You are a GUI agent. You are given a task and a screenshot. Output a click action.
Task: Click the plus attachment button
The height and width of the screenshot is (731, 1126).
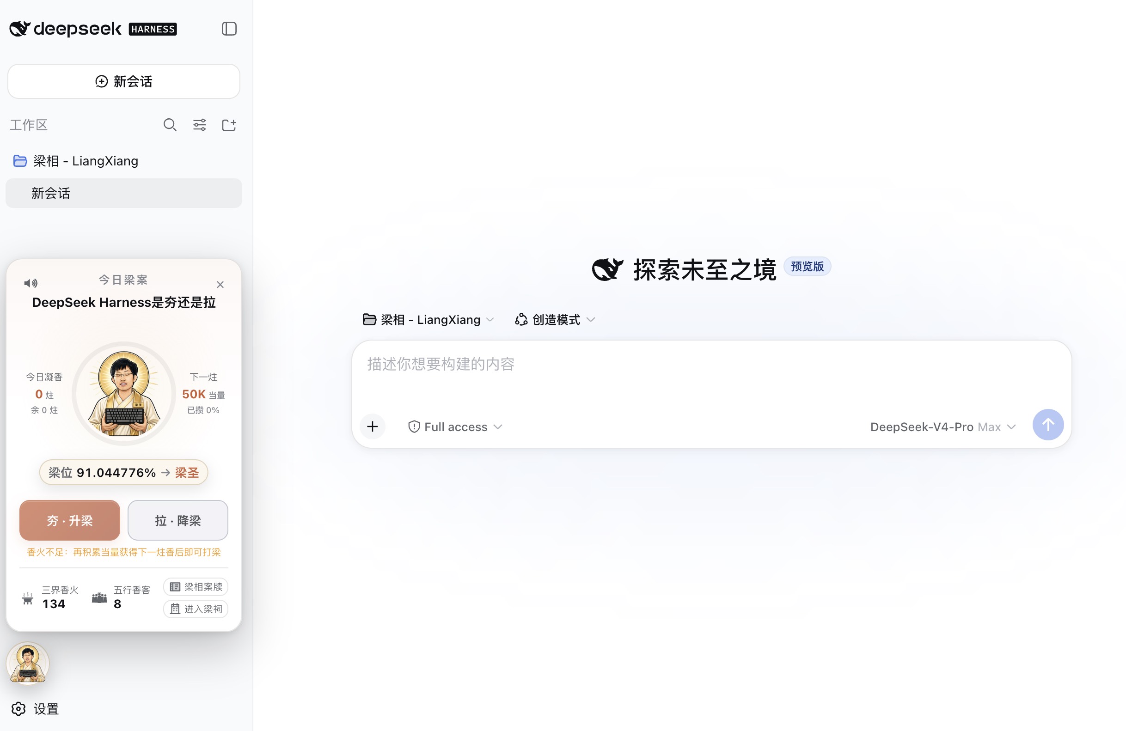pyautogui.click(x=373, y=426)
